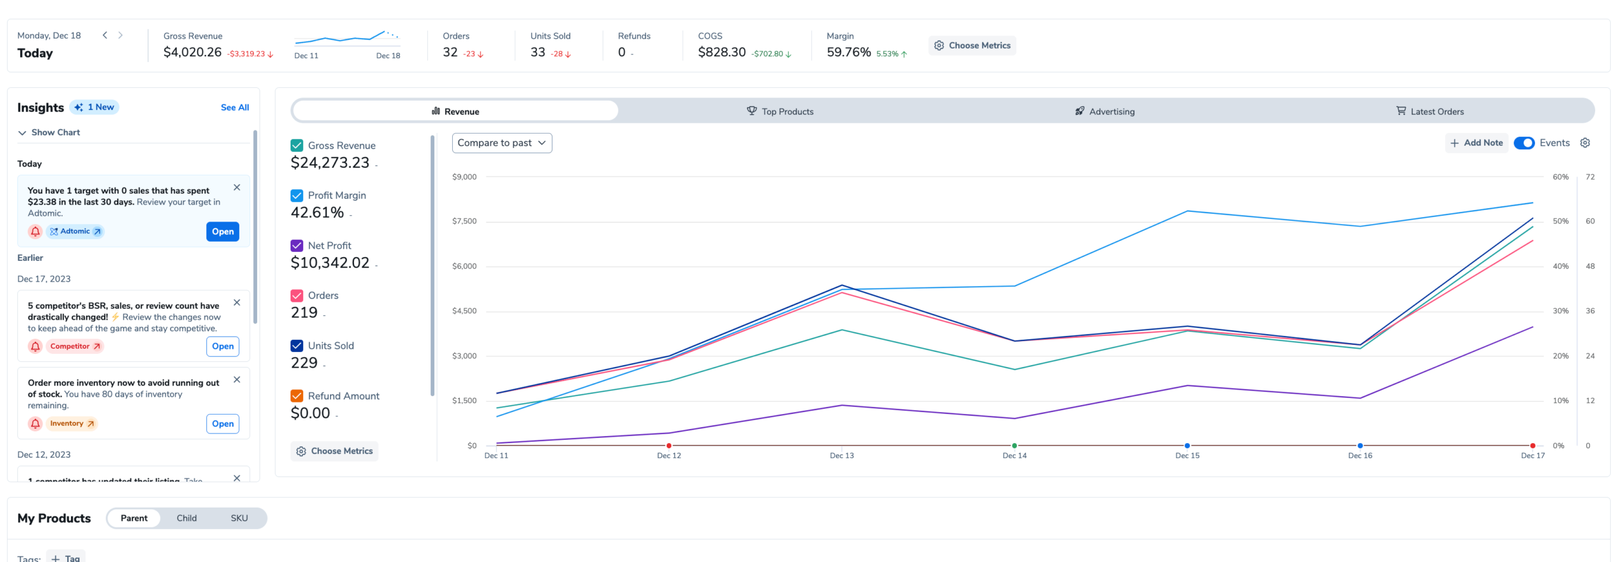Click the bell icon on Inventory insight
1621x562 pixels.
(x=35, y=423)
